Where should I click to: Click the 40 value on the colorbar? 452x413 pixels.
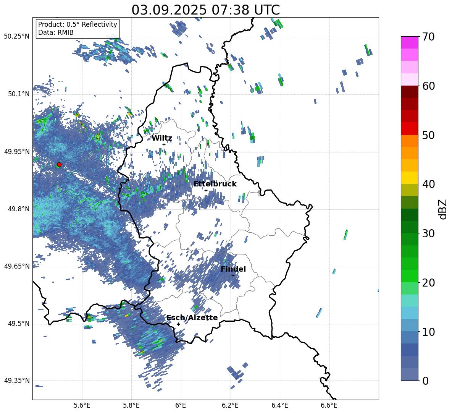(x=428, y=184)
